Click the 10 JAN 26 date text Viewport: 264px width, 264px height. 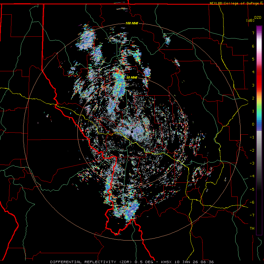click(187, 262)
